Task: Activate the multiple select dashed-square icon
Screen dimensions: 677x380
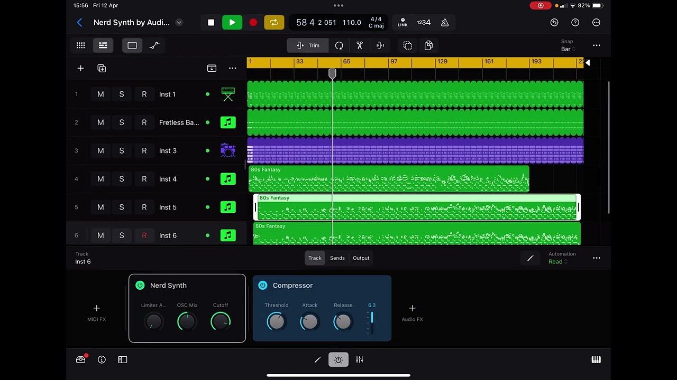Action: (x=408, y=45)
